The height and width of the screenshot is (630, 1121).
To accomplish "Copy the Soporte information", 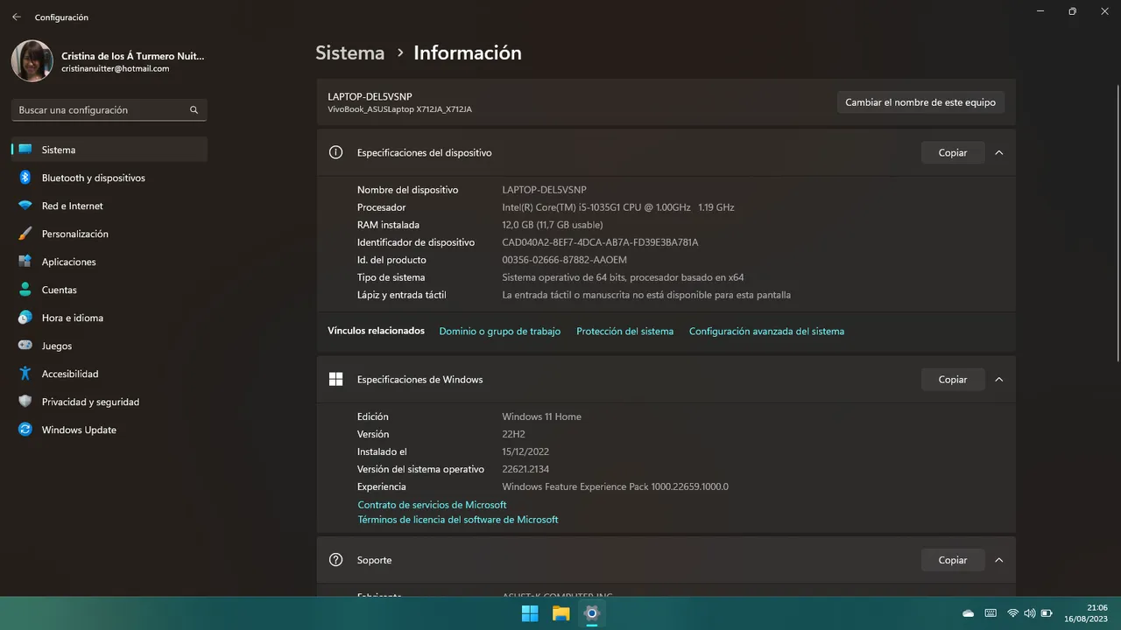I will (953, 560).
